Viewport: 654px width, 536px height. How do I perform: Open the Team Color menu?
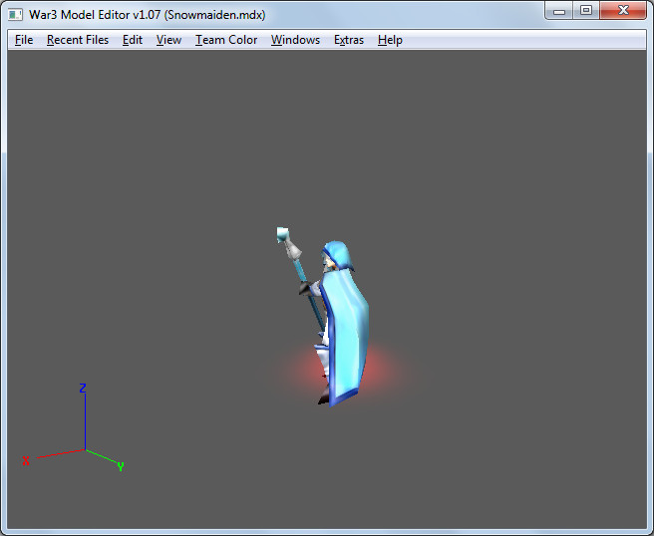(x=226, y=40)
